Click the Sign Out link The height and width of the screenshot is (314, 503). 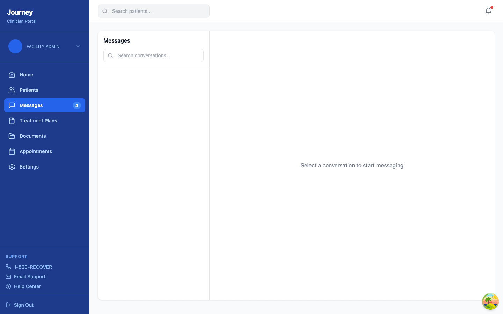(x=23, y=305)
